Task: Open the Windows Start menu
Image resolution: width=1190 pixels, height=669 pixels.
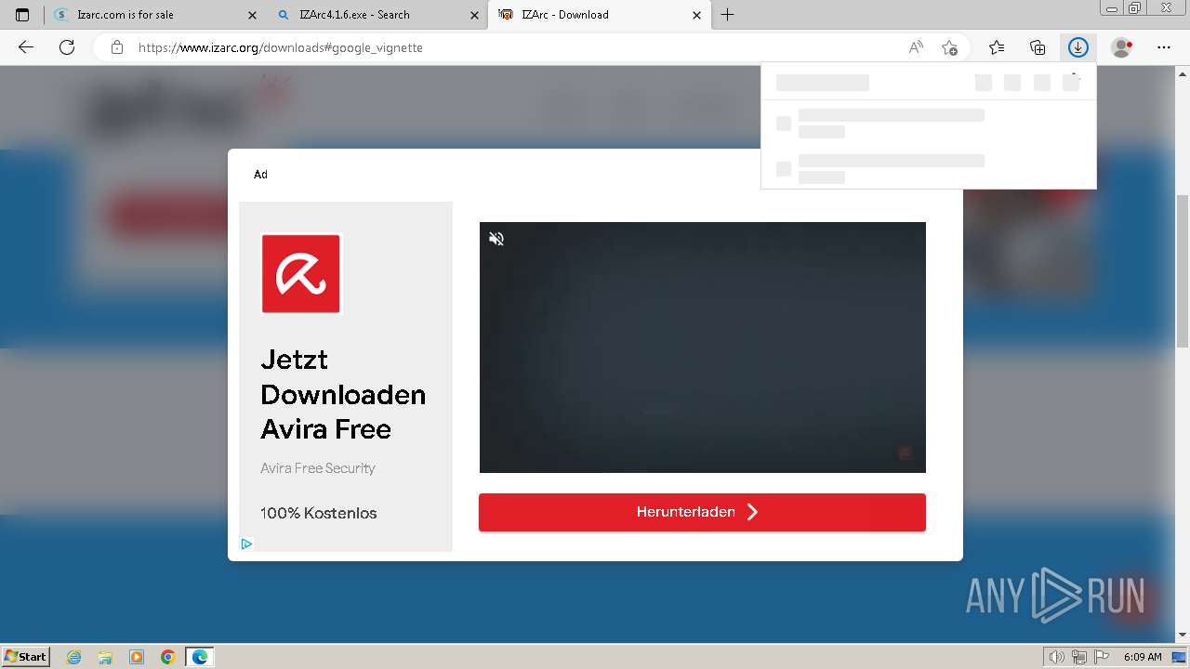Action: (x=26, y=657)
